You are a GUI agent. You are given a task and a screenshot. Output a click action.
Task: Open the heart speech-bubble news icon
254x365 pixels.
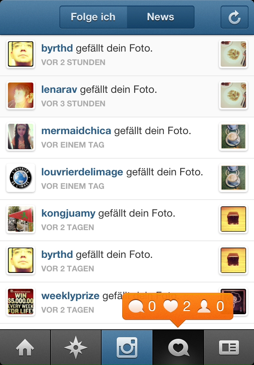click(178, 347)
